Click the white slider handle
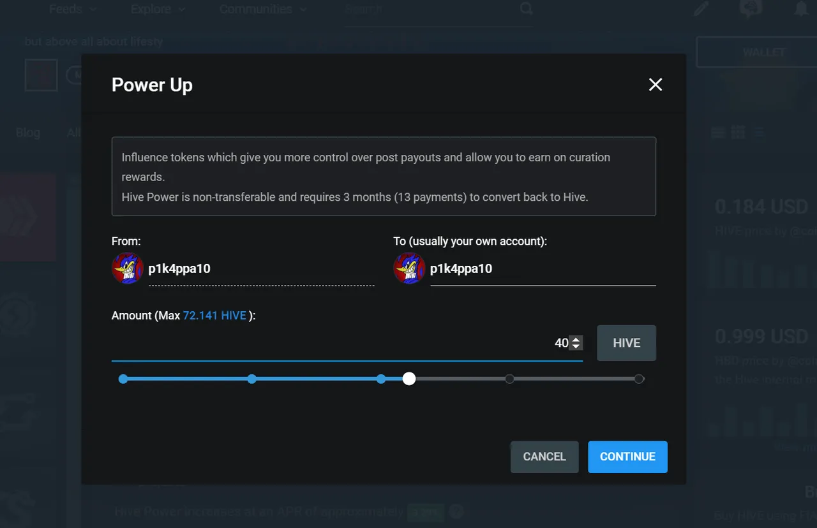This screenshot has width=817, height=528. [x=409, y=379]
